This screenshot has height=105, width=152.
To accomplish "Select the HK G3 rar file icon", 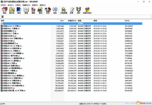I will [x=2, y=48].
